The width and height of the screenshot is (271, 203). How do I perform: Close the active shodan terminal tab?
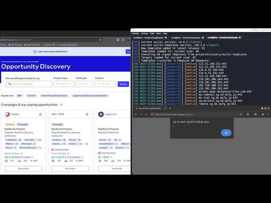[240, 38]
